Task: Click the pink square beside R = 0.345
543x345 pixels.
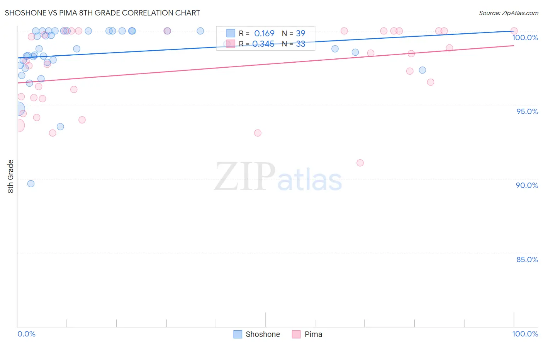Action: coord(231,44)
